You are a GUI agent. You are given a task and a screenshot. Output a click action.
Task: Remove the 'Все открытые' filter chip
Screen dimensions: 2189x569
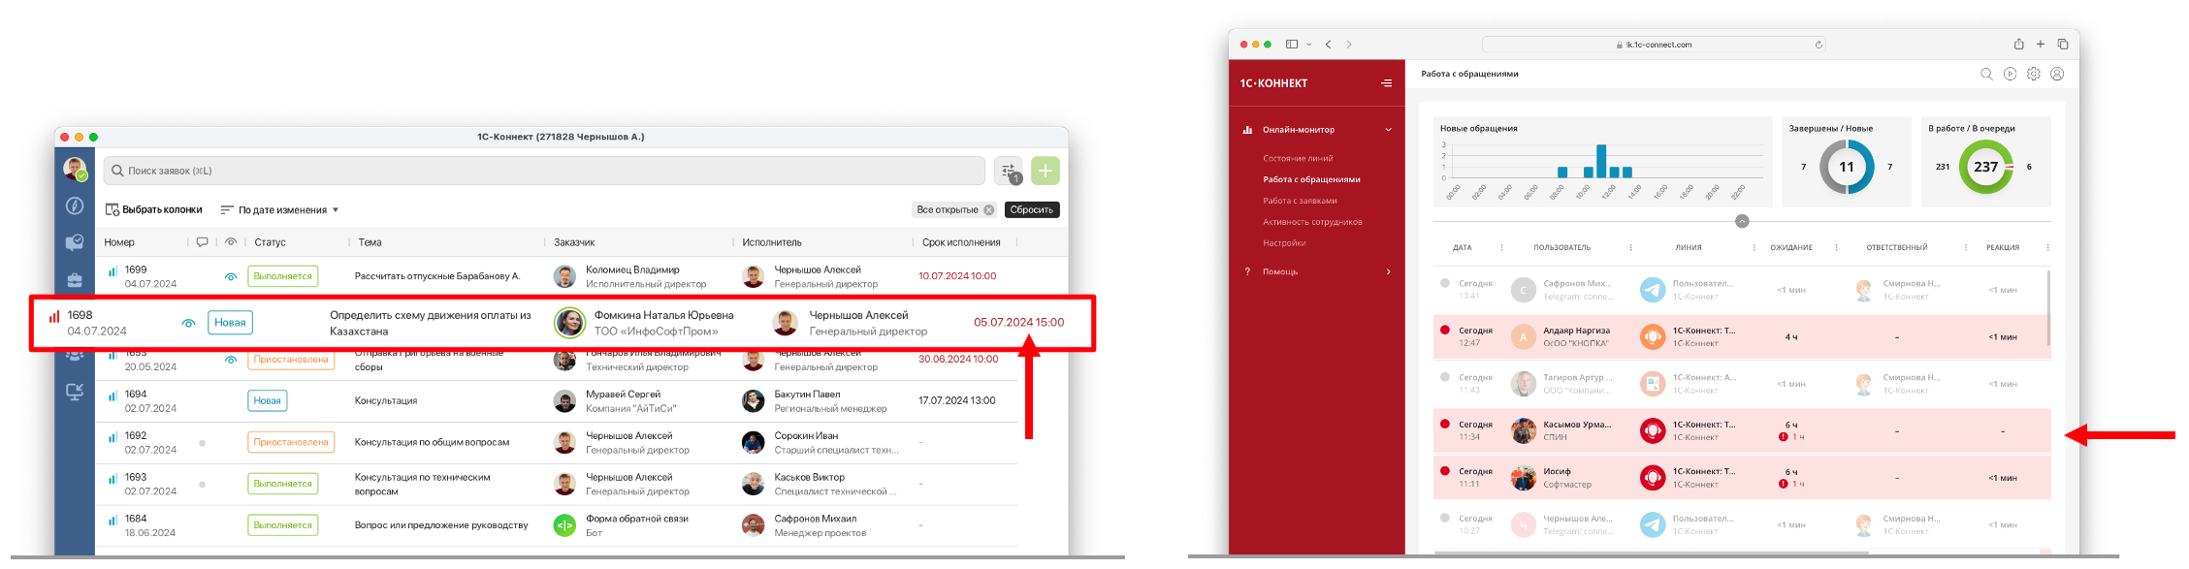988,209
